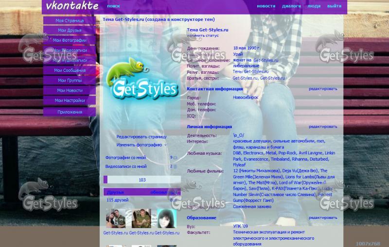Screen dimensions: 389x247
Task: Log out with выйти
Action: (334, 6)
